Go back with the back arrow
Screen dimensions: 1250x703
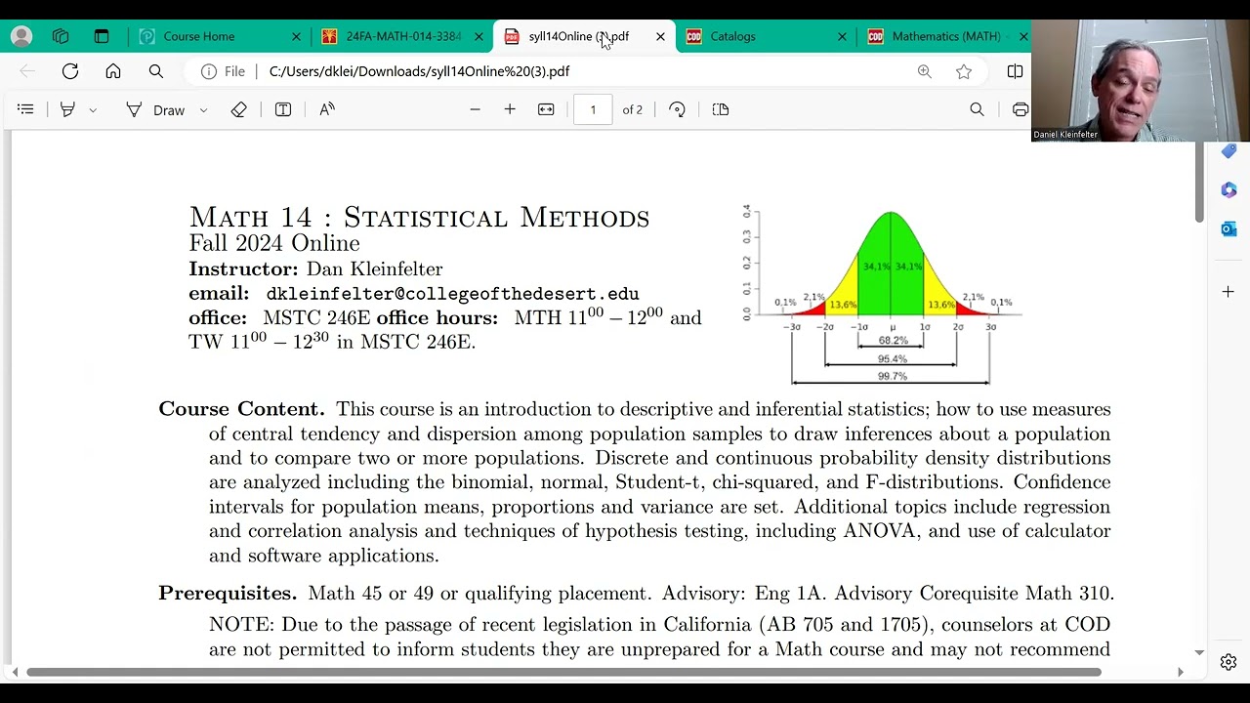coord(27,71)
